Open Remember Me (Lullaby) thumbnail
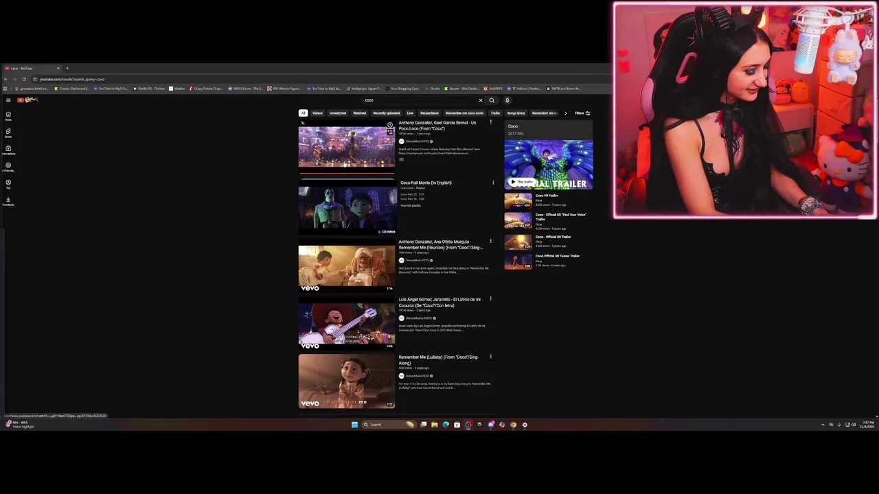Viewport: 879px width, 494px height. point(347,381)
